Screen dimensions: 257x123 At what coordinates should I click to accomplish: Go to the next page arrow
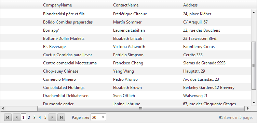point(52,117)
